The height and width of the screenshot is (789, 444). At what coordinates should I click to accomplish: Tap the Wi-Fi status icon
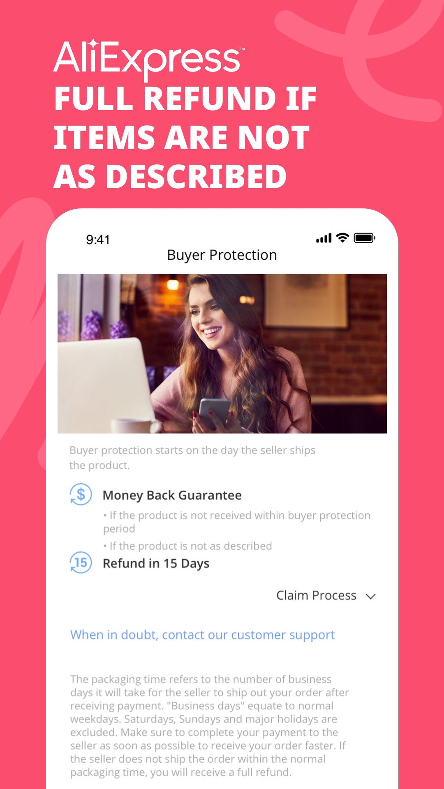342,238
